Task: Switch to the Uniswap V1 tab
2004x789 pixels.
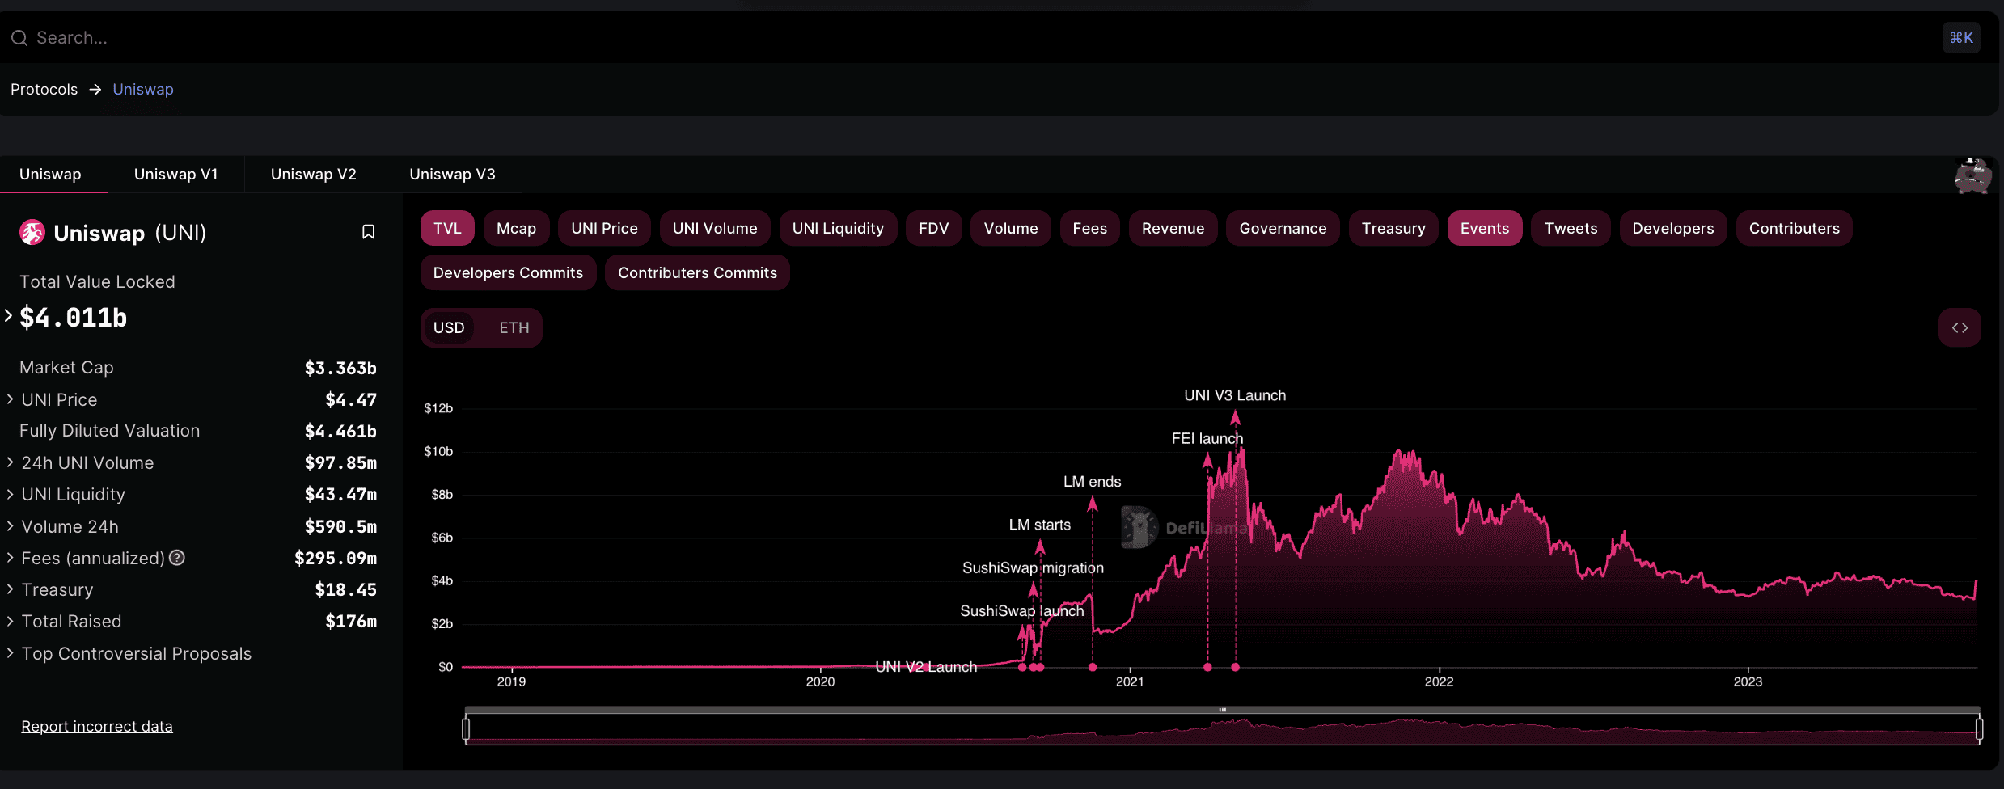Action: (175, 175)
